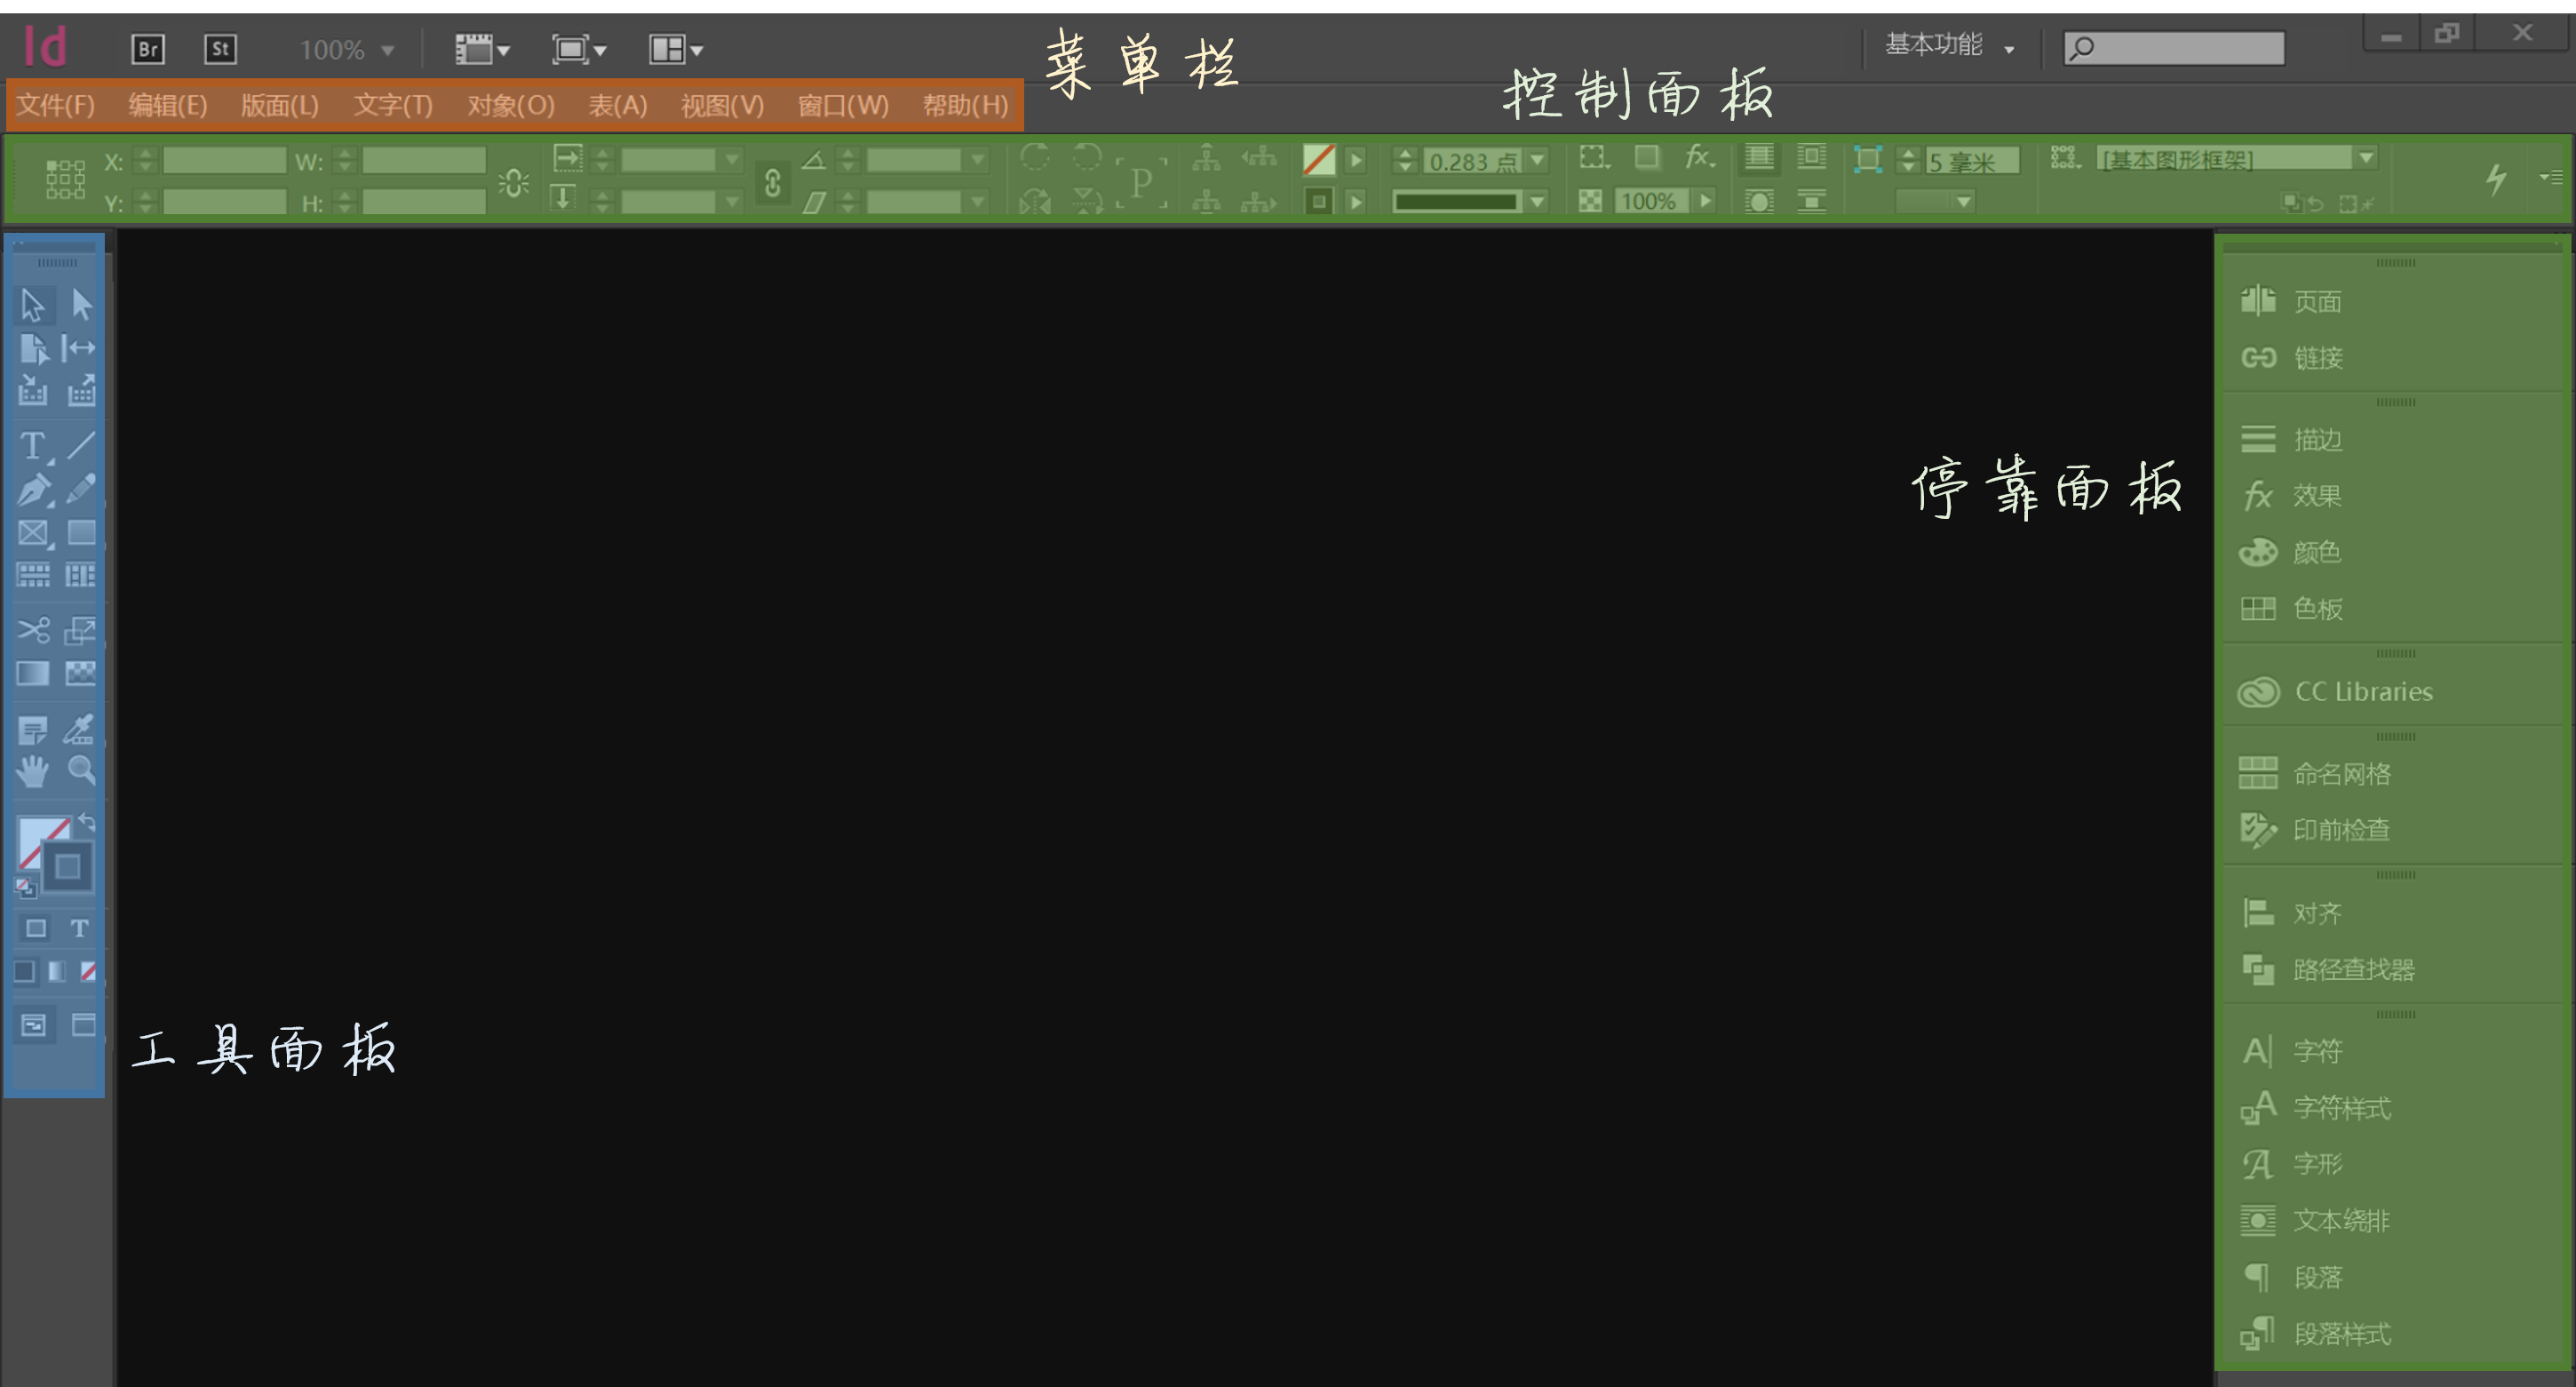Viewport: 2576px width, 1387px height.
Task: Click the fill color swatch in toolbox
Action: click(x=36, y=837)
